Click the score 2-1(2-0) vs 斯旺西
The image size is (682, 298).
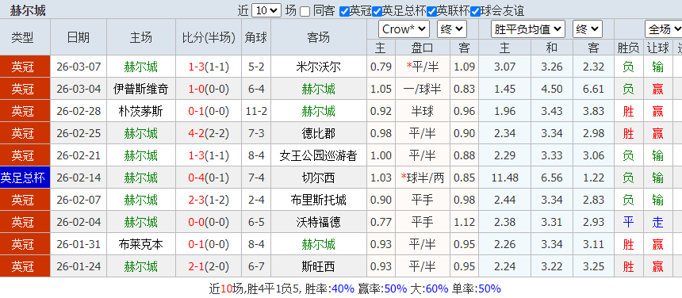tap(209, 266)
